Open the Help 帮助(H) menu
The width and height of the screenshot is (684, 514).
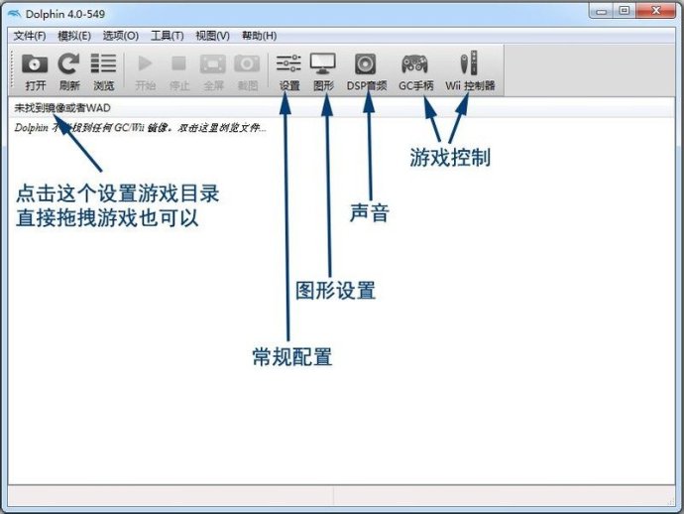(259, 36)
